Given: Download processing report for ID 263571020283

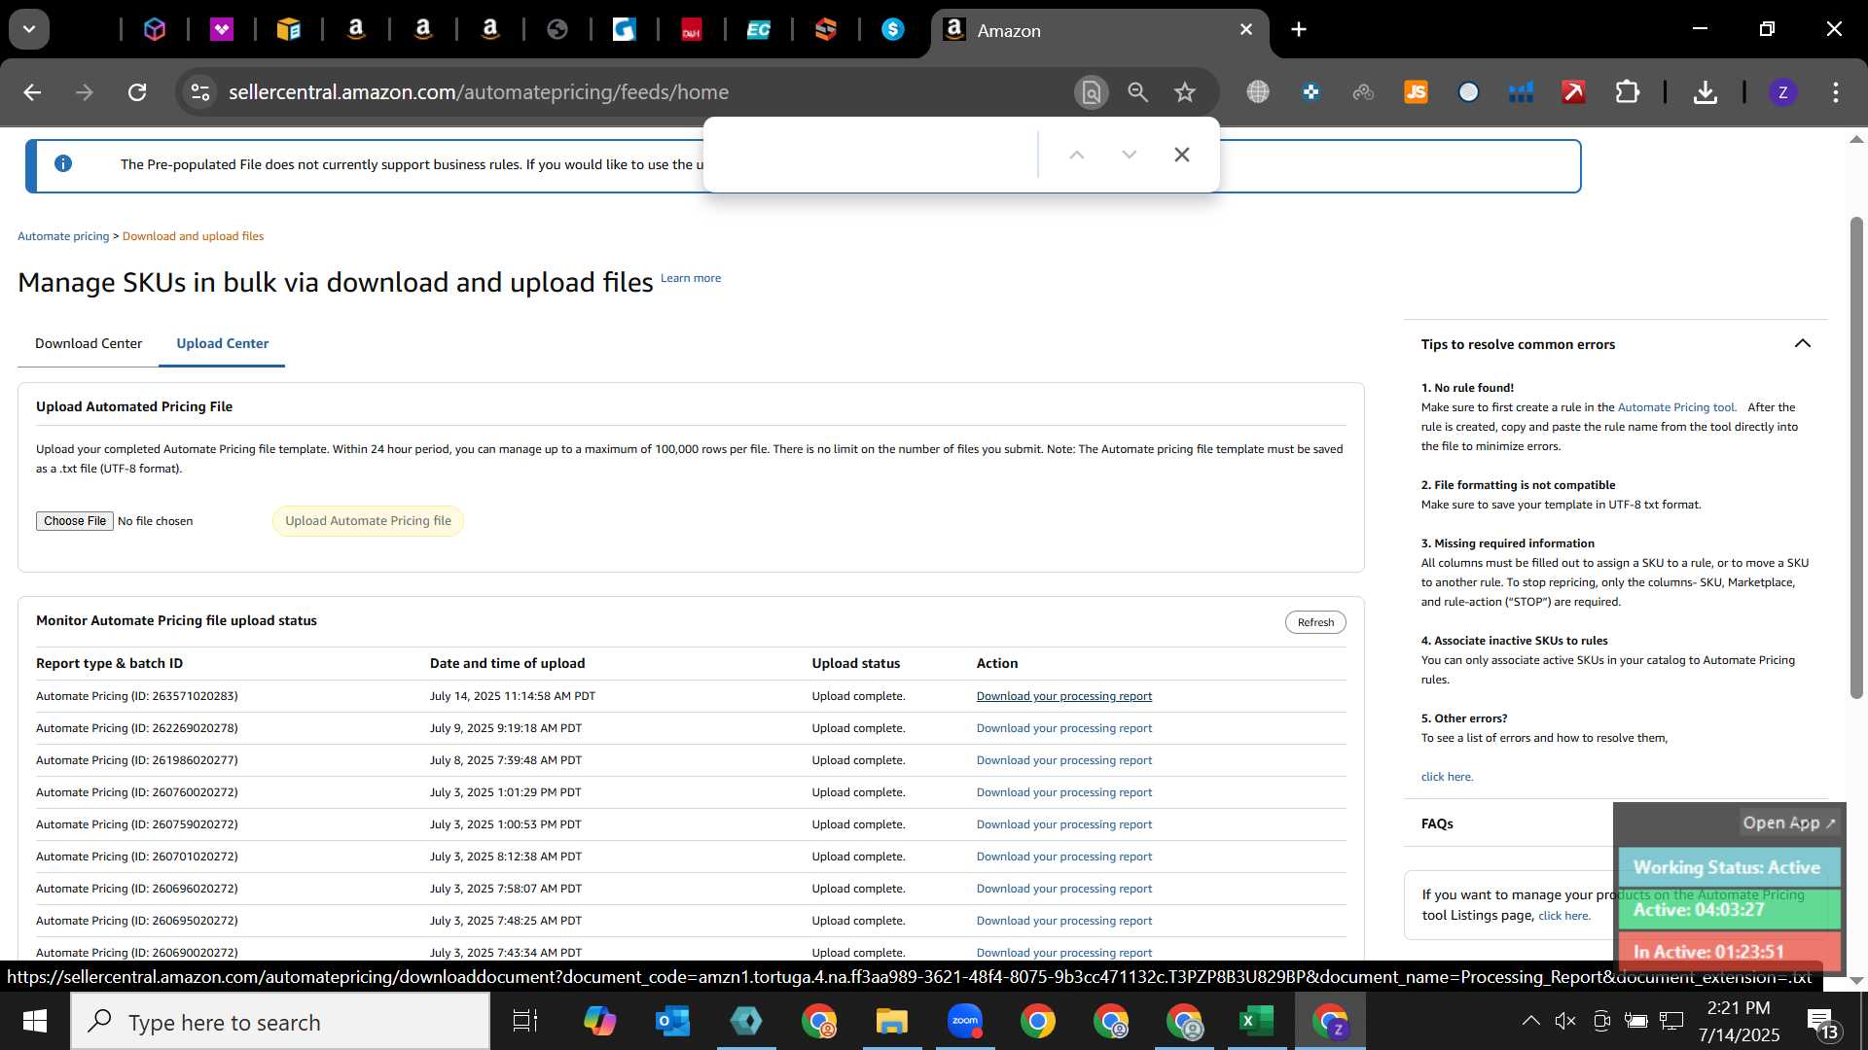Looking at the screenshot, I should pyautogui.click(x=1063, y=696).
